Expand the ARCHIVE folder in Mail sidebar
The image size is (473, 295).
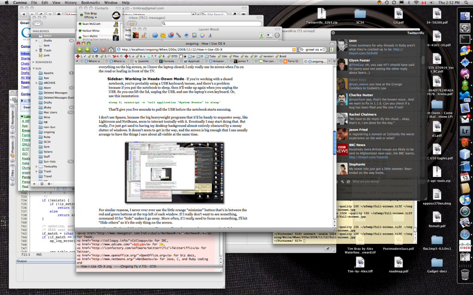pos(36,83)
